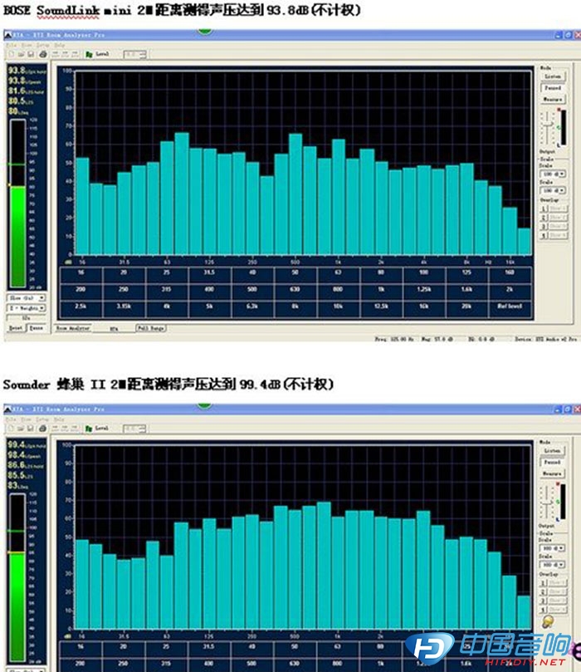Toggle overlay 3 in the top Overlay panel

tap(543, 225)
